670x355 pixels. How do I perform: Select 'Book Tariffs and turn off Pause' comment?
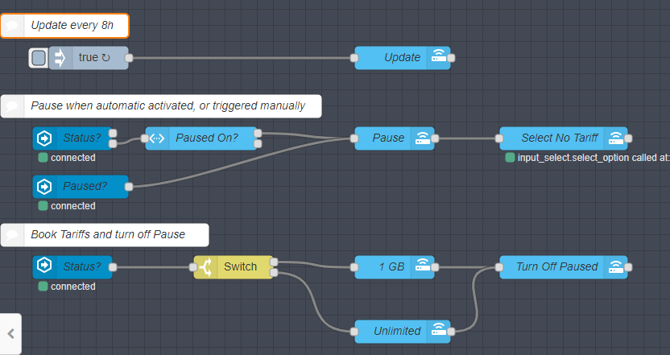[105, 235]
